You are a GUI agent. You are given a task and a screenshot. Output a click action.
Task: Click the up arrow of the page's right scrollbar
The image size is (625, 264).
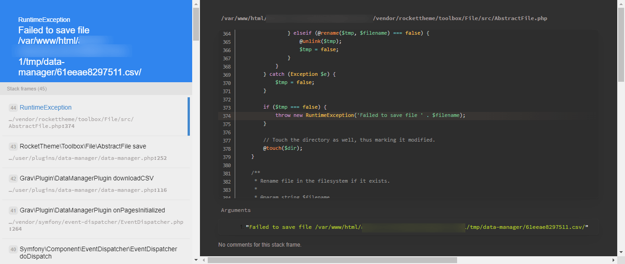[x=621, y=4]
